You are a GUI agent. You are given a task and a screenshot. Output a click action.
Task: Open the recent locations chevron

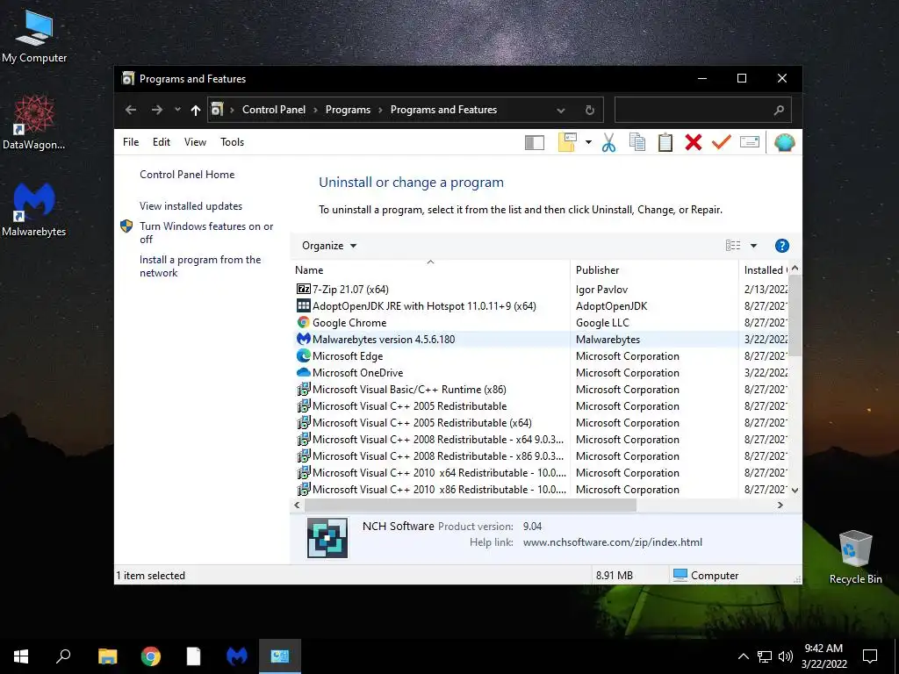pos(177,110)
